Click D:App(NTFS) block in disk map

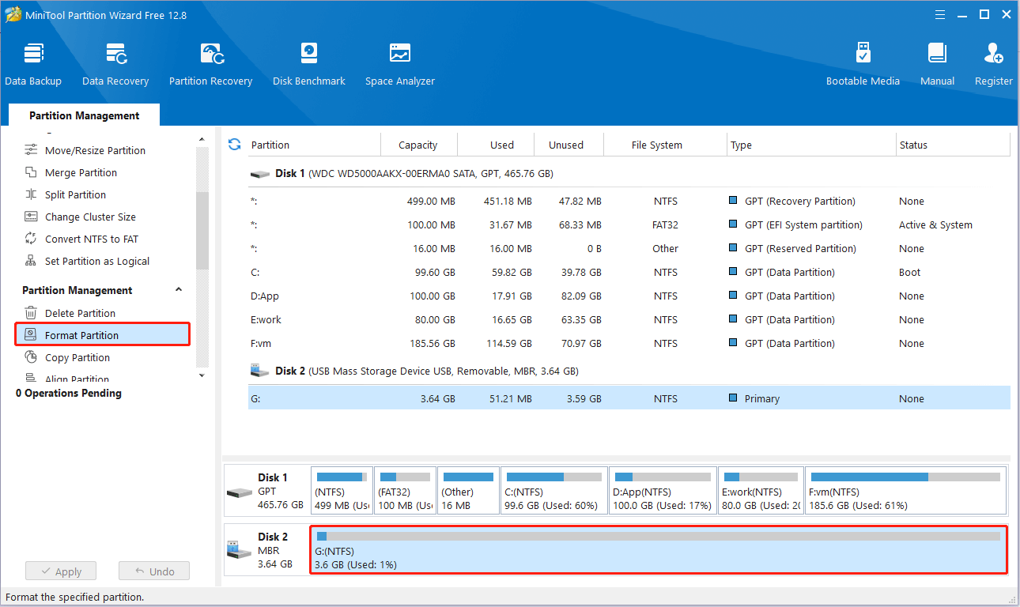(x=663, y=490)
